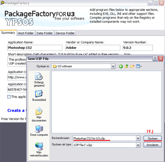Open the Device Folder tab
Screen dimensions: 165x162
pyautogui.click(x=65, y=33)
